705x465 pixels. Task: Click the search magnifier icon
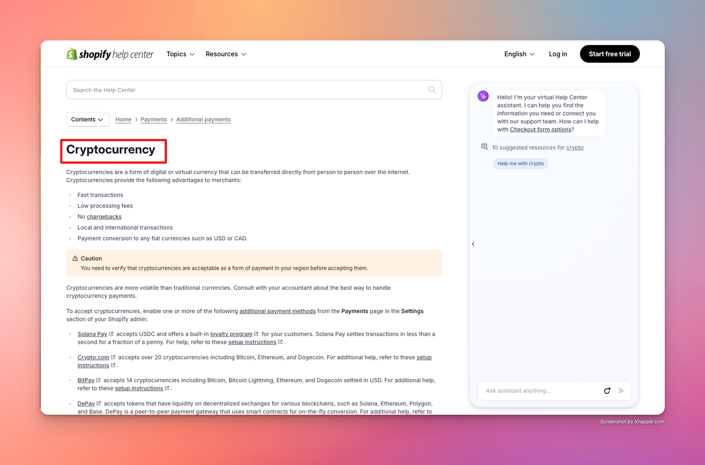432,90
